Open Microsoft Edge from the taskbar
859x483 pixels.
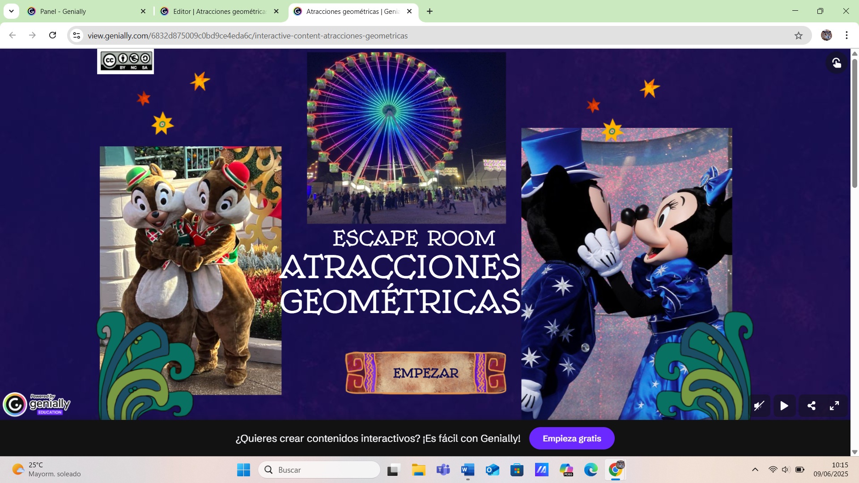point(591,470)
